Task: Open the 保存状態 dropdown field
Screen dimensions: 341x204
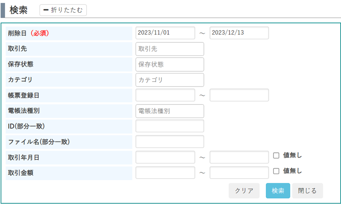Action: pyautogui.click(x=169, y=64)
